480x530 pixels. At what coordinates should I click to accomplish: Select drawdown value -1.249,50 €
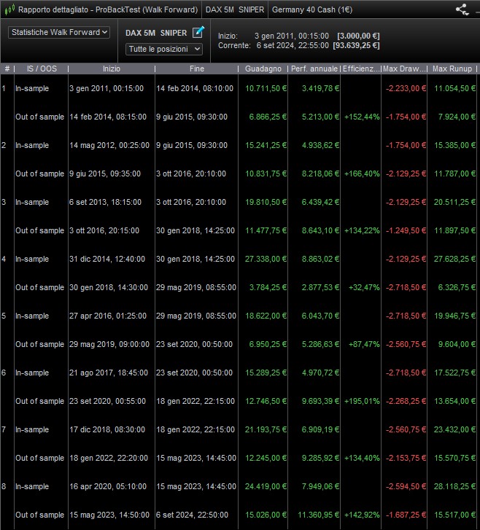(406, 230)
